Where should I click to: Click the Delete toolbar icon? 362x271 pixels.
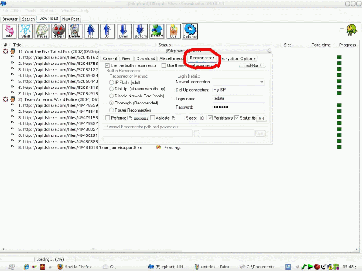75,32
